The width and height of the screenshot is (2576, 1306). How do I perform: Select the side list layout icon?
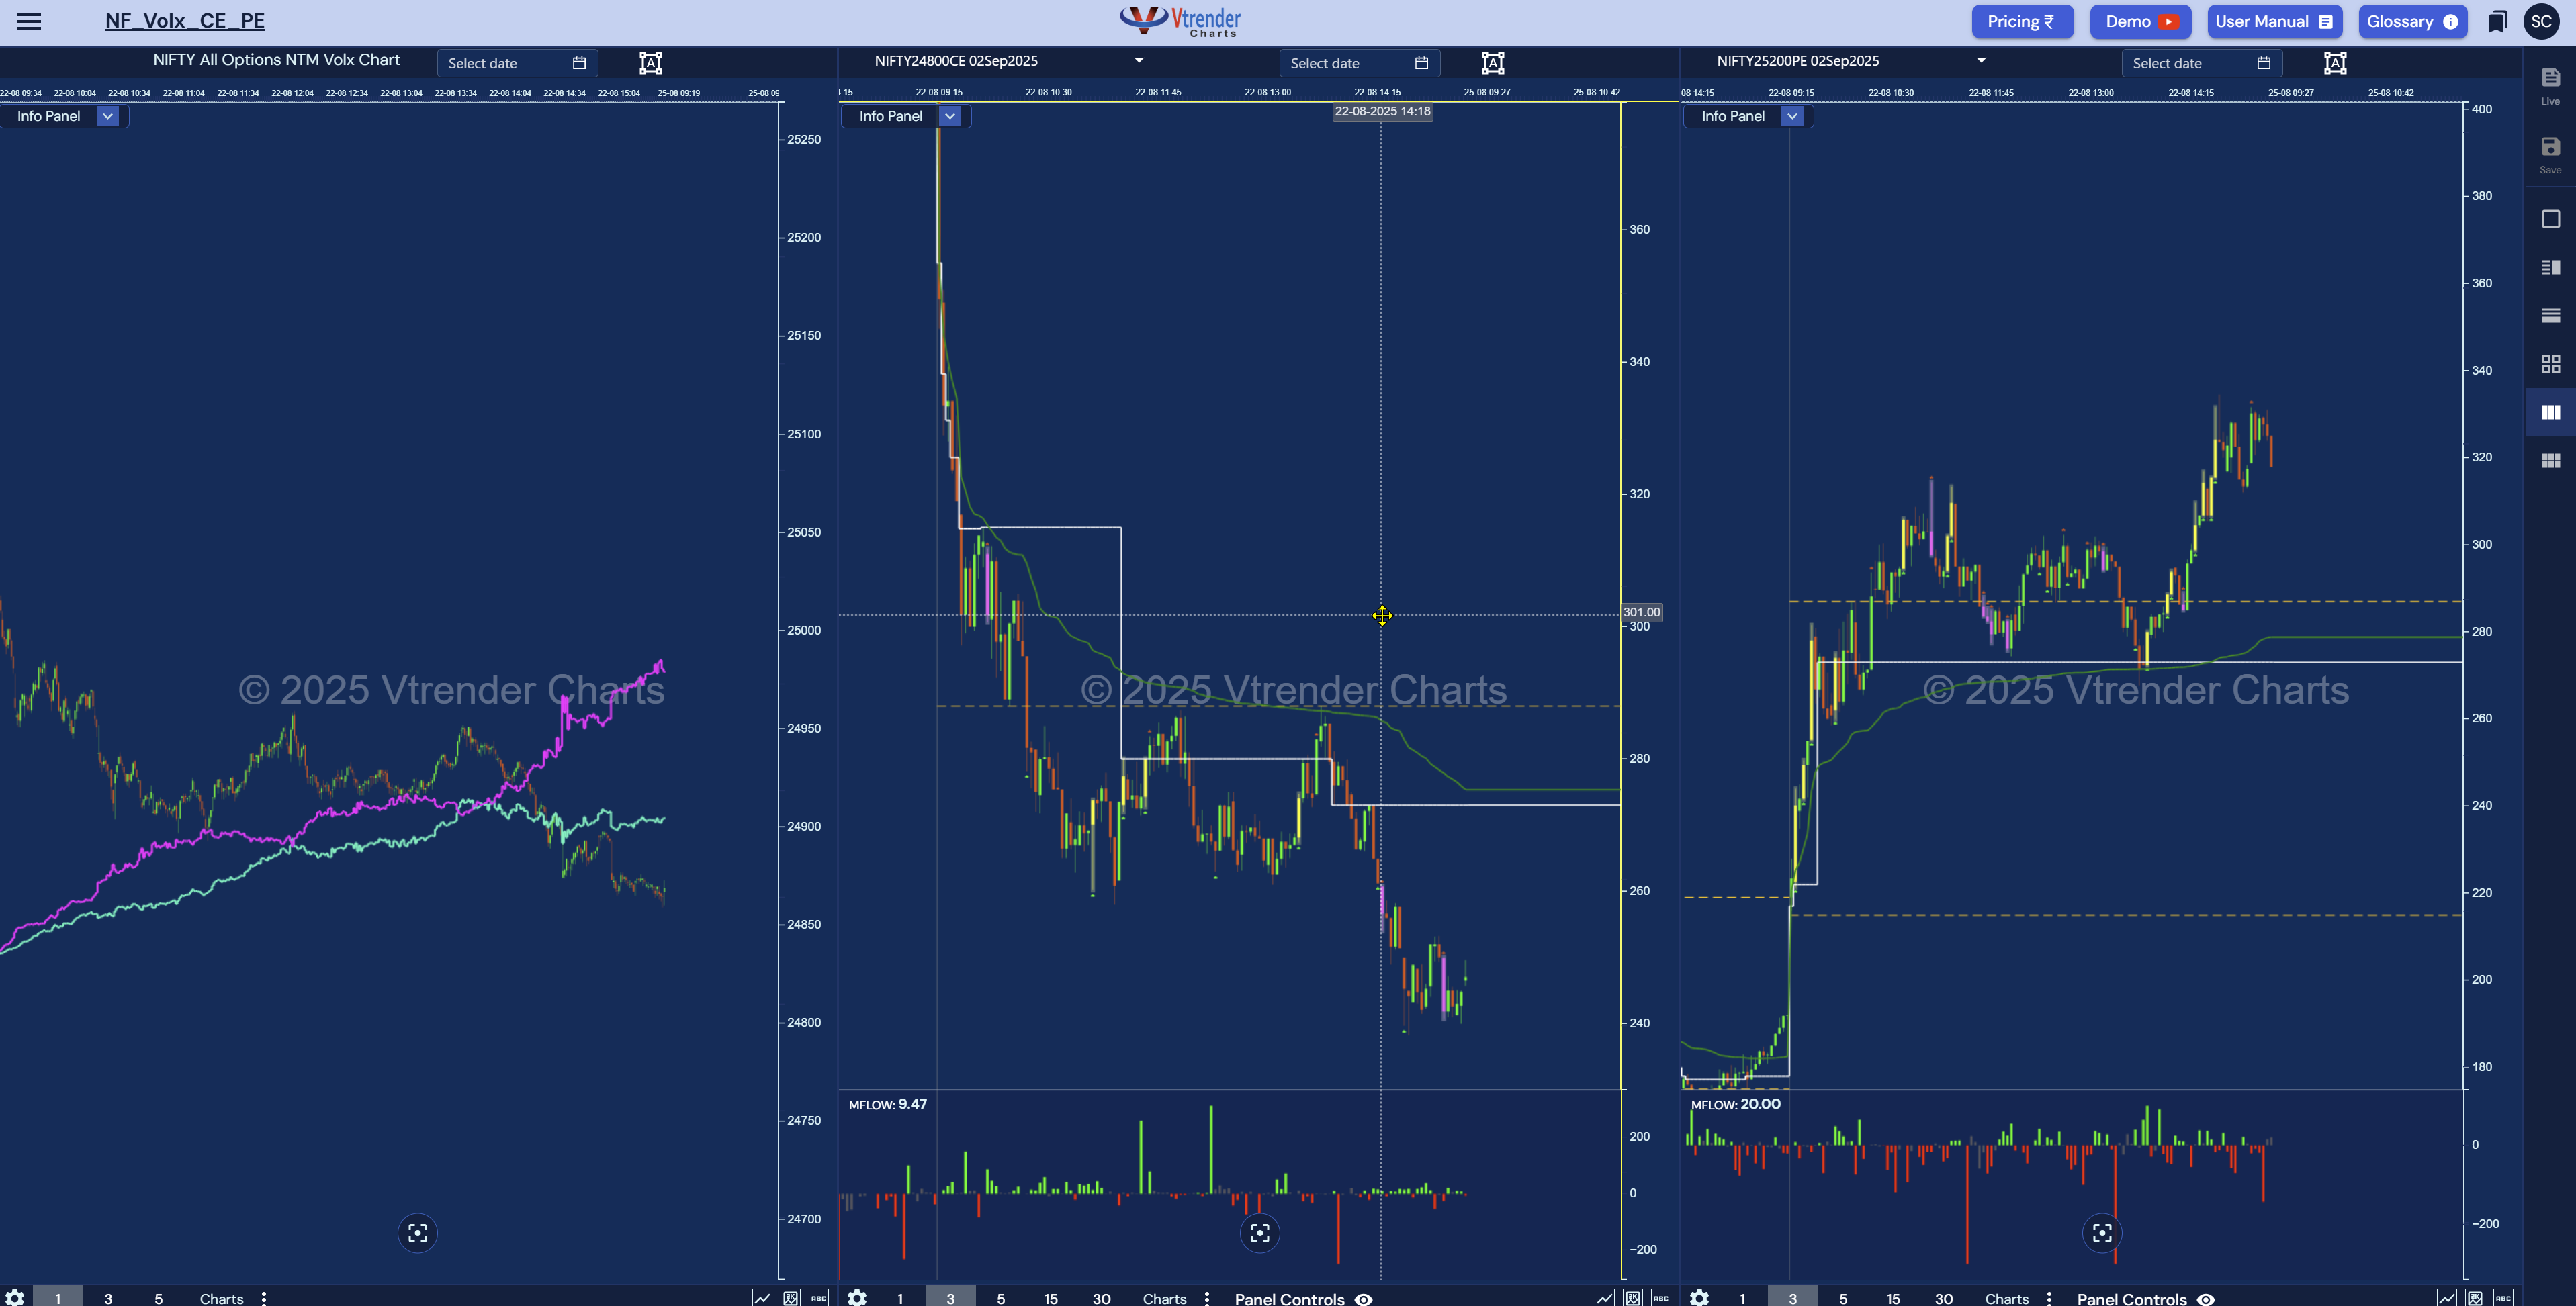pos(2550,267)
